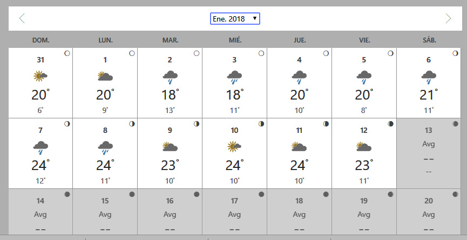The image size is (467, 240).
Task: Open the Ene. 2018 month dropdown
Action: pyautogui.click(x=235, y=19)
